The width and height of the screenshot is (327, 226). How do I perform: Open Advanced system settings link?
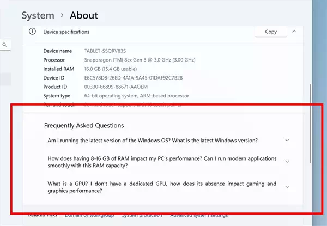[199, 215]
